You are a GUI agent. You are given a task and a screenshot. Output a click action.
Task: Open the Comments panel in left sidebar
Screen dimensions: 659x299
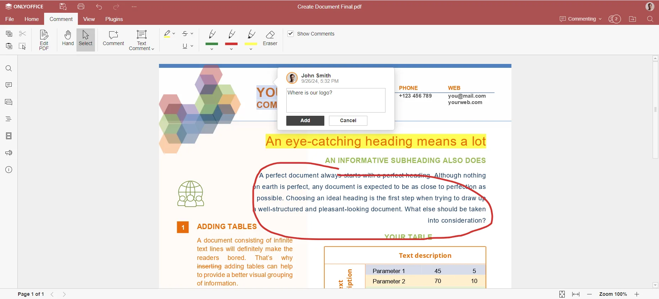[x=9, y=85]
